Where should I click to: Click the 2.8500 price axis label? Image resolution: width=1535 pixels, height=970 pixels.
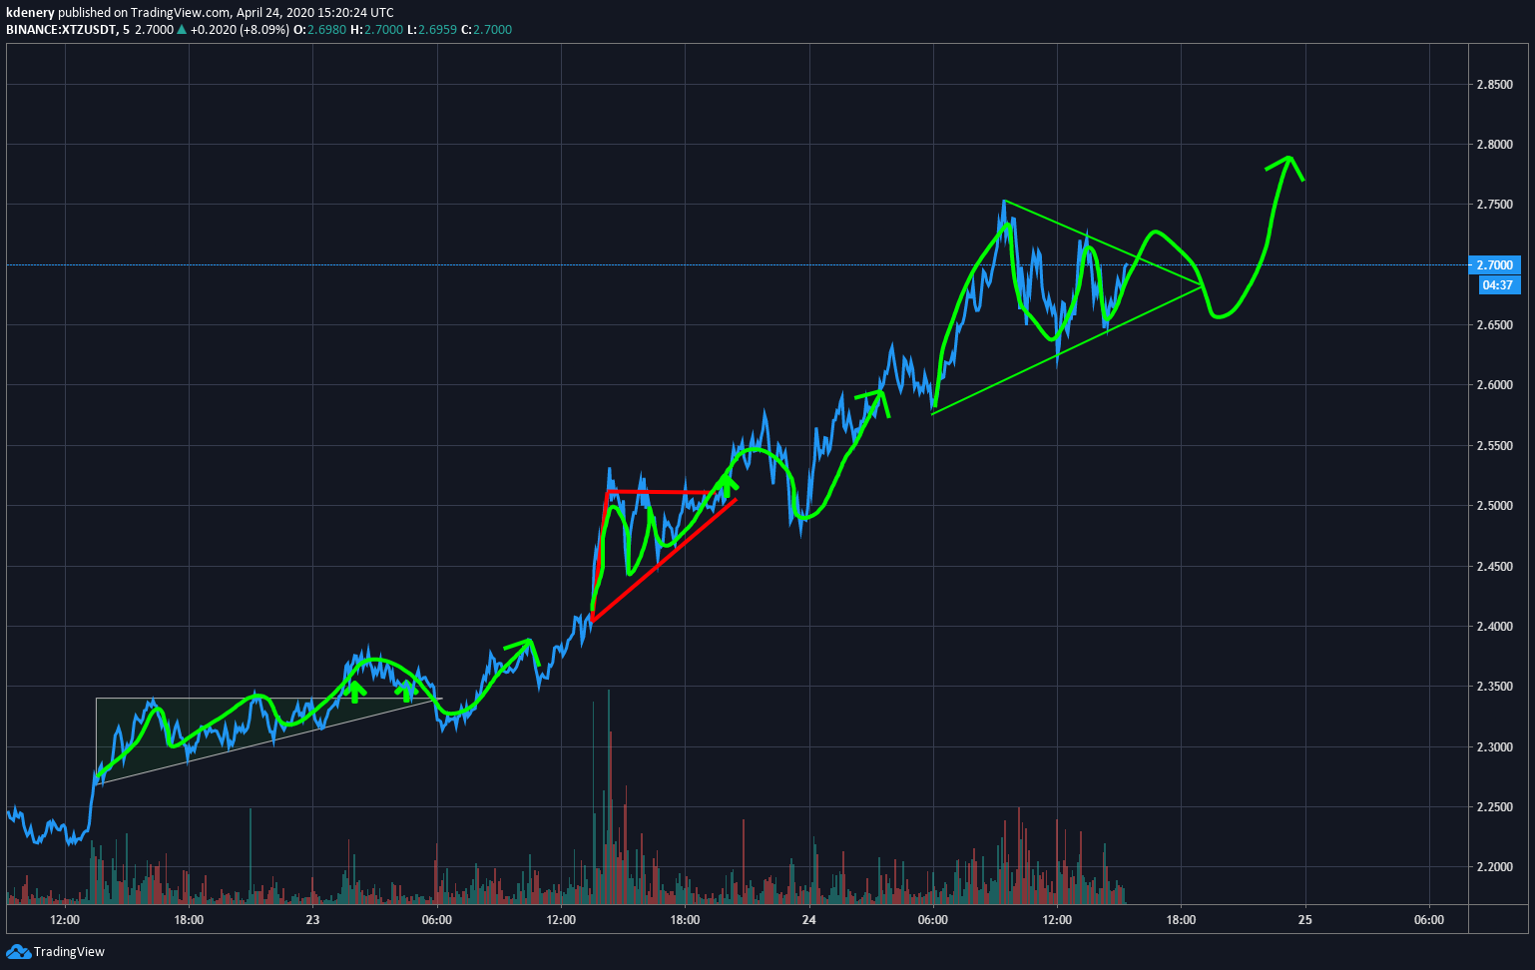[1494, 85]
